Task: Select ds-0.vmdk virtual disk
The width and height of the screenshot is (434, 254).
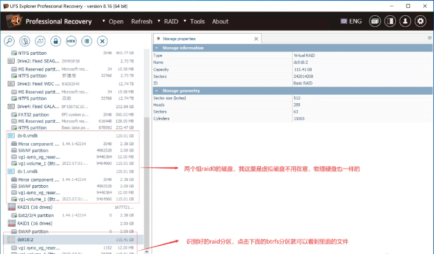Action: point(71,136)
